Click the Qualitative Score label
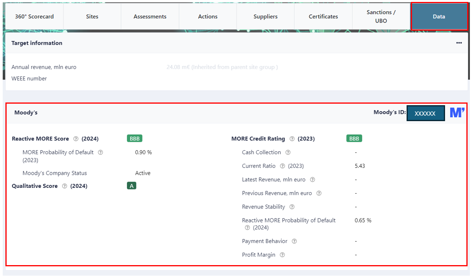This screenshot has height=276, width=473. (35, 186)
